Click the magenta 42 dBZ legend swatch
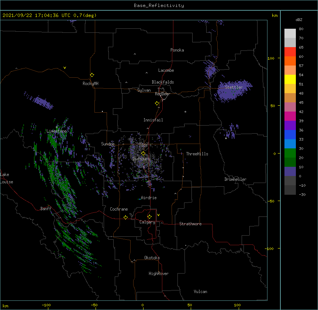The width and height of the screenshot is (318, 310). pos(290,116)
